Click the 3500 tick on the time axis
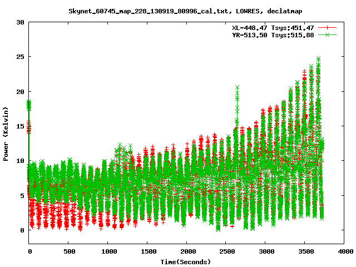This screenshot has height=267, width=356. click(305, 251)
